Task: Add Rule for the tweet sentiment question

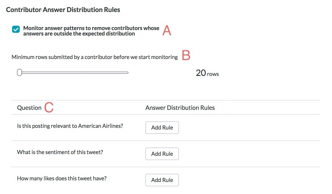Action: click(x=162, y=154)
